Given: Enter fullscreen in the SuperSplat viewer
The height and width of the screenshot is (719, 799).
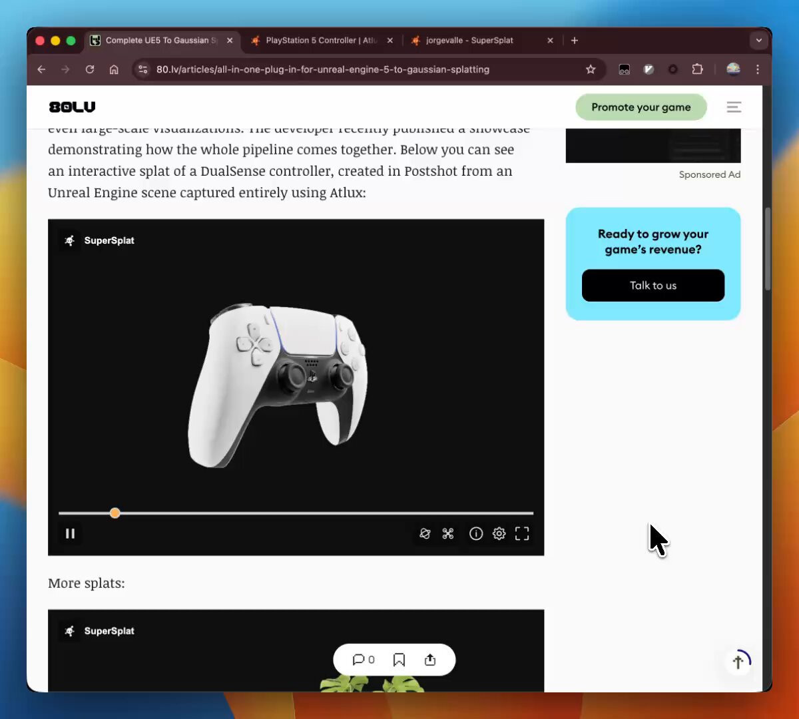Looking at the screenshot, I should coord(522,533).
